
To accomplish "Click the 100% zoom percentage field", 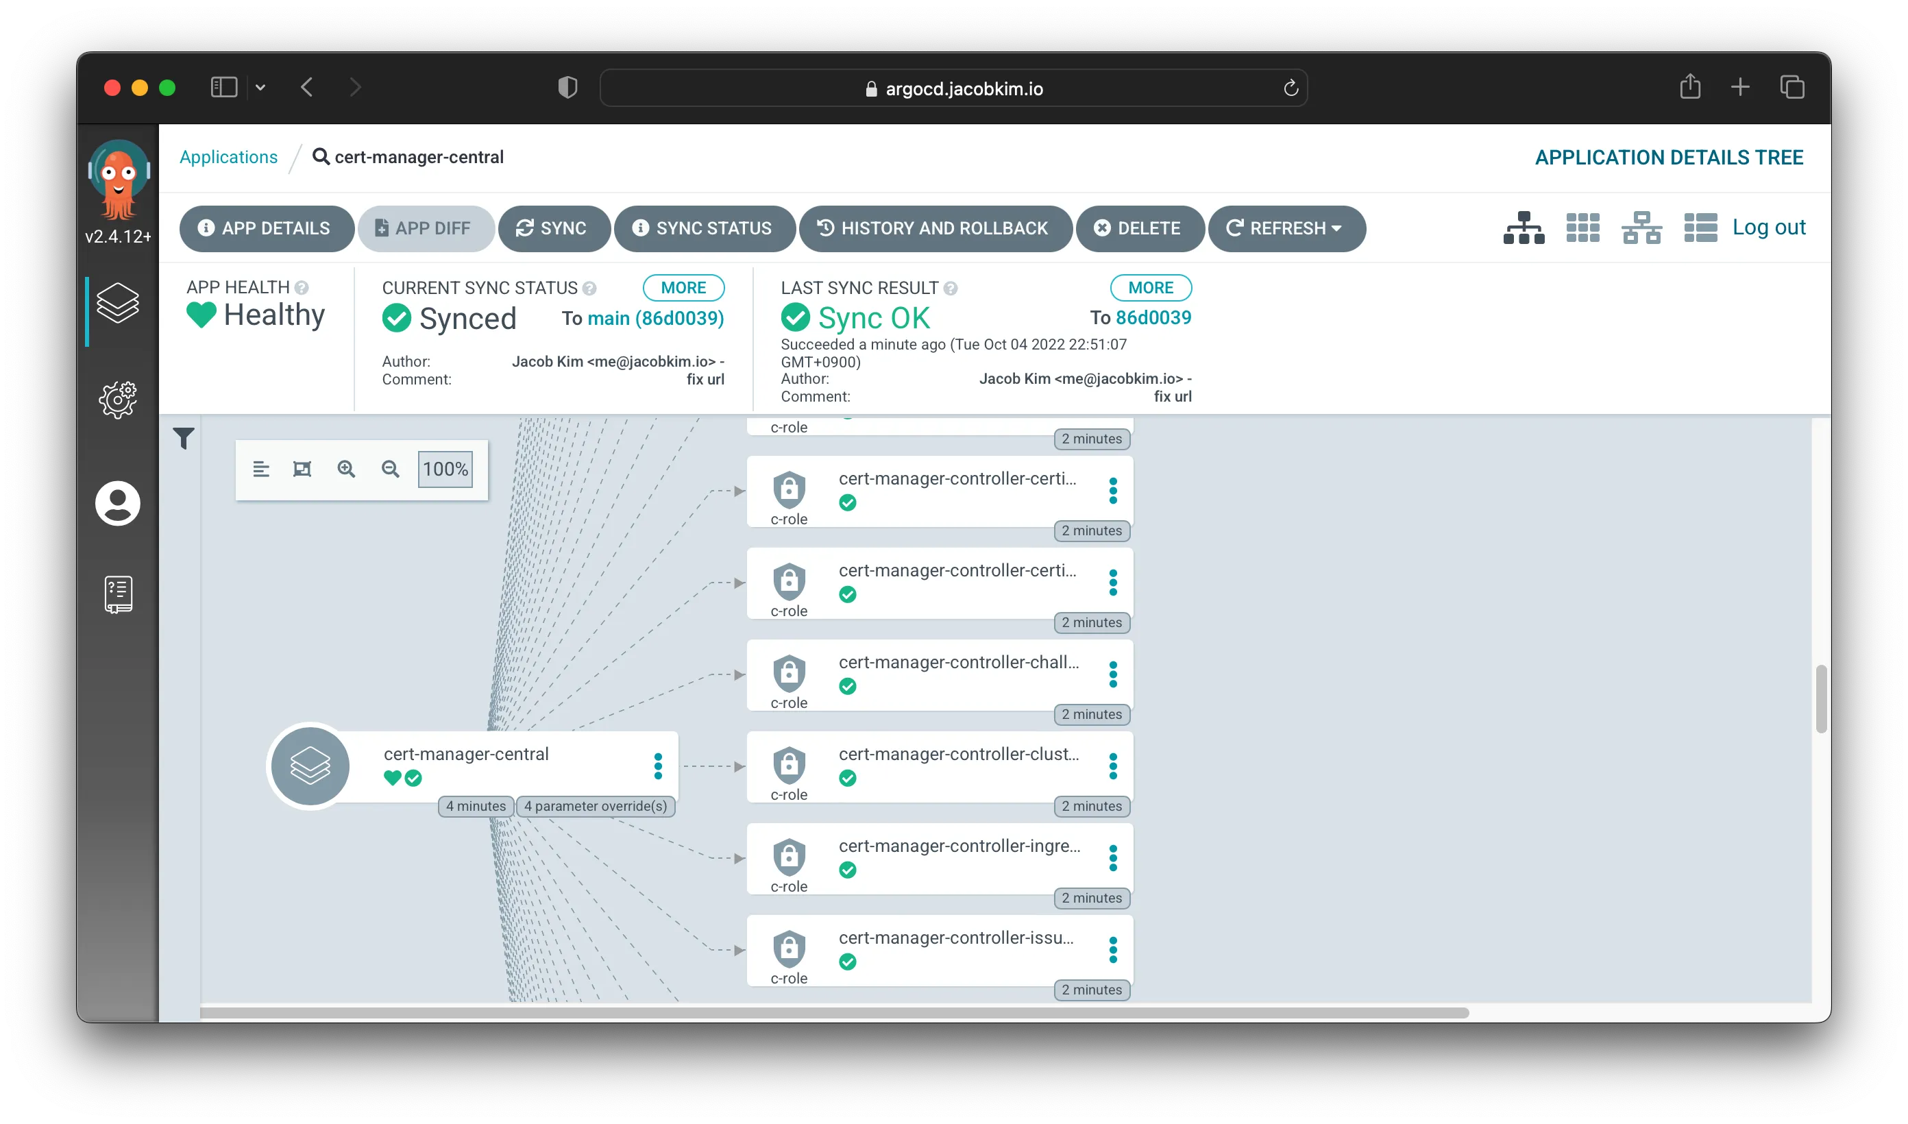I will click(x=444, y=469).
